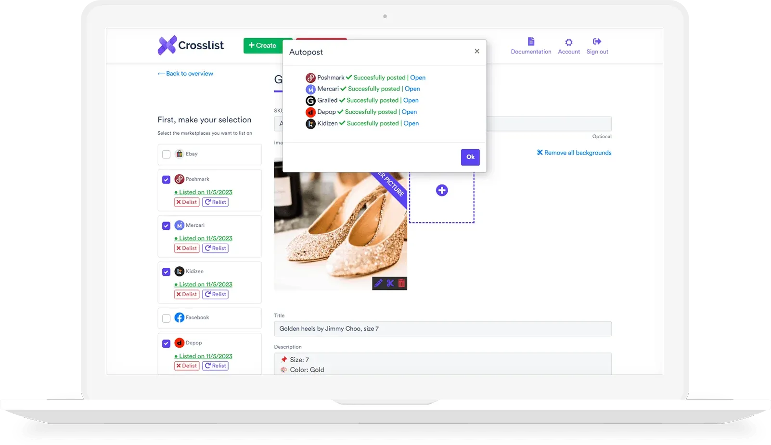Click the Create button in the header

tap(263, 45)
